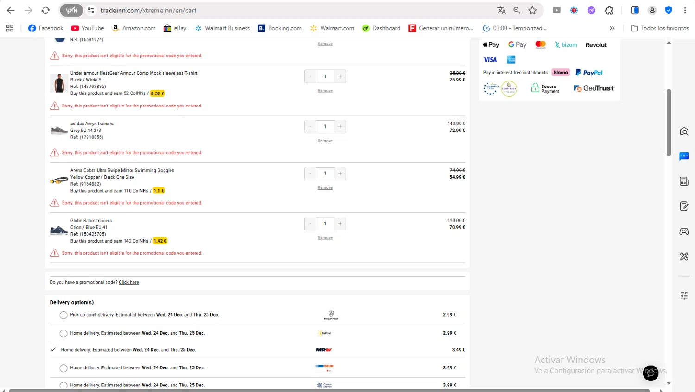Click the Google Pay logo

point(517,45)
